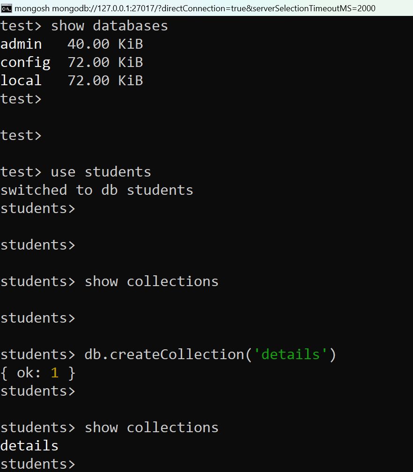Click the empty test> prompt after database list

[x=21, y=99]
